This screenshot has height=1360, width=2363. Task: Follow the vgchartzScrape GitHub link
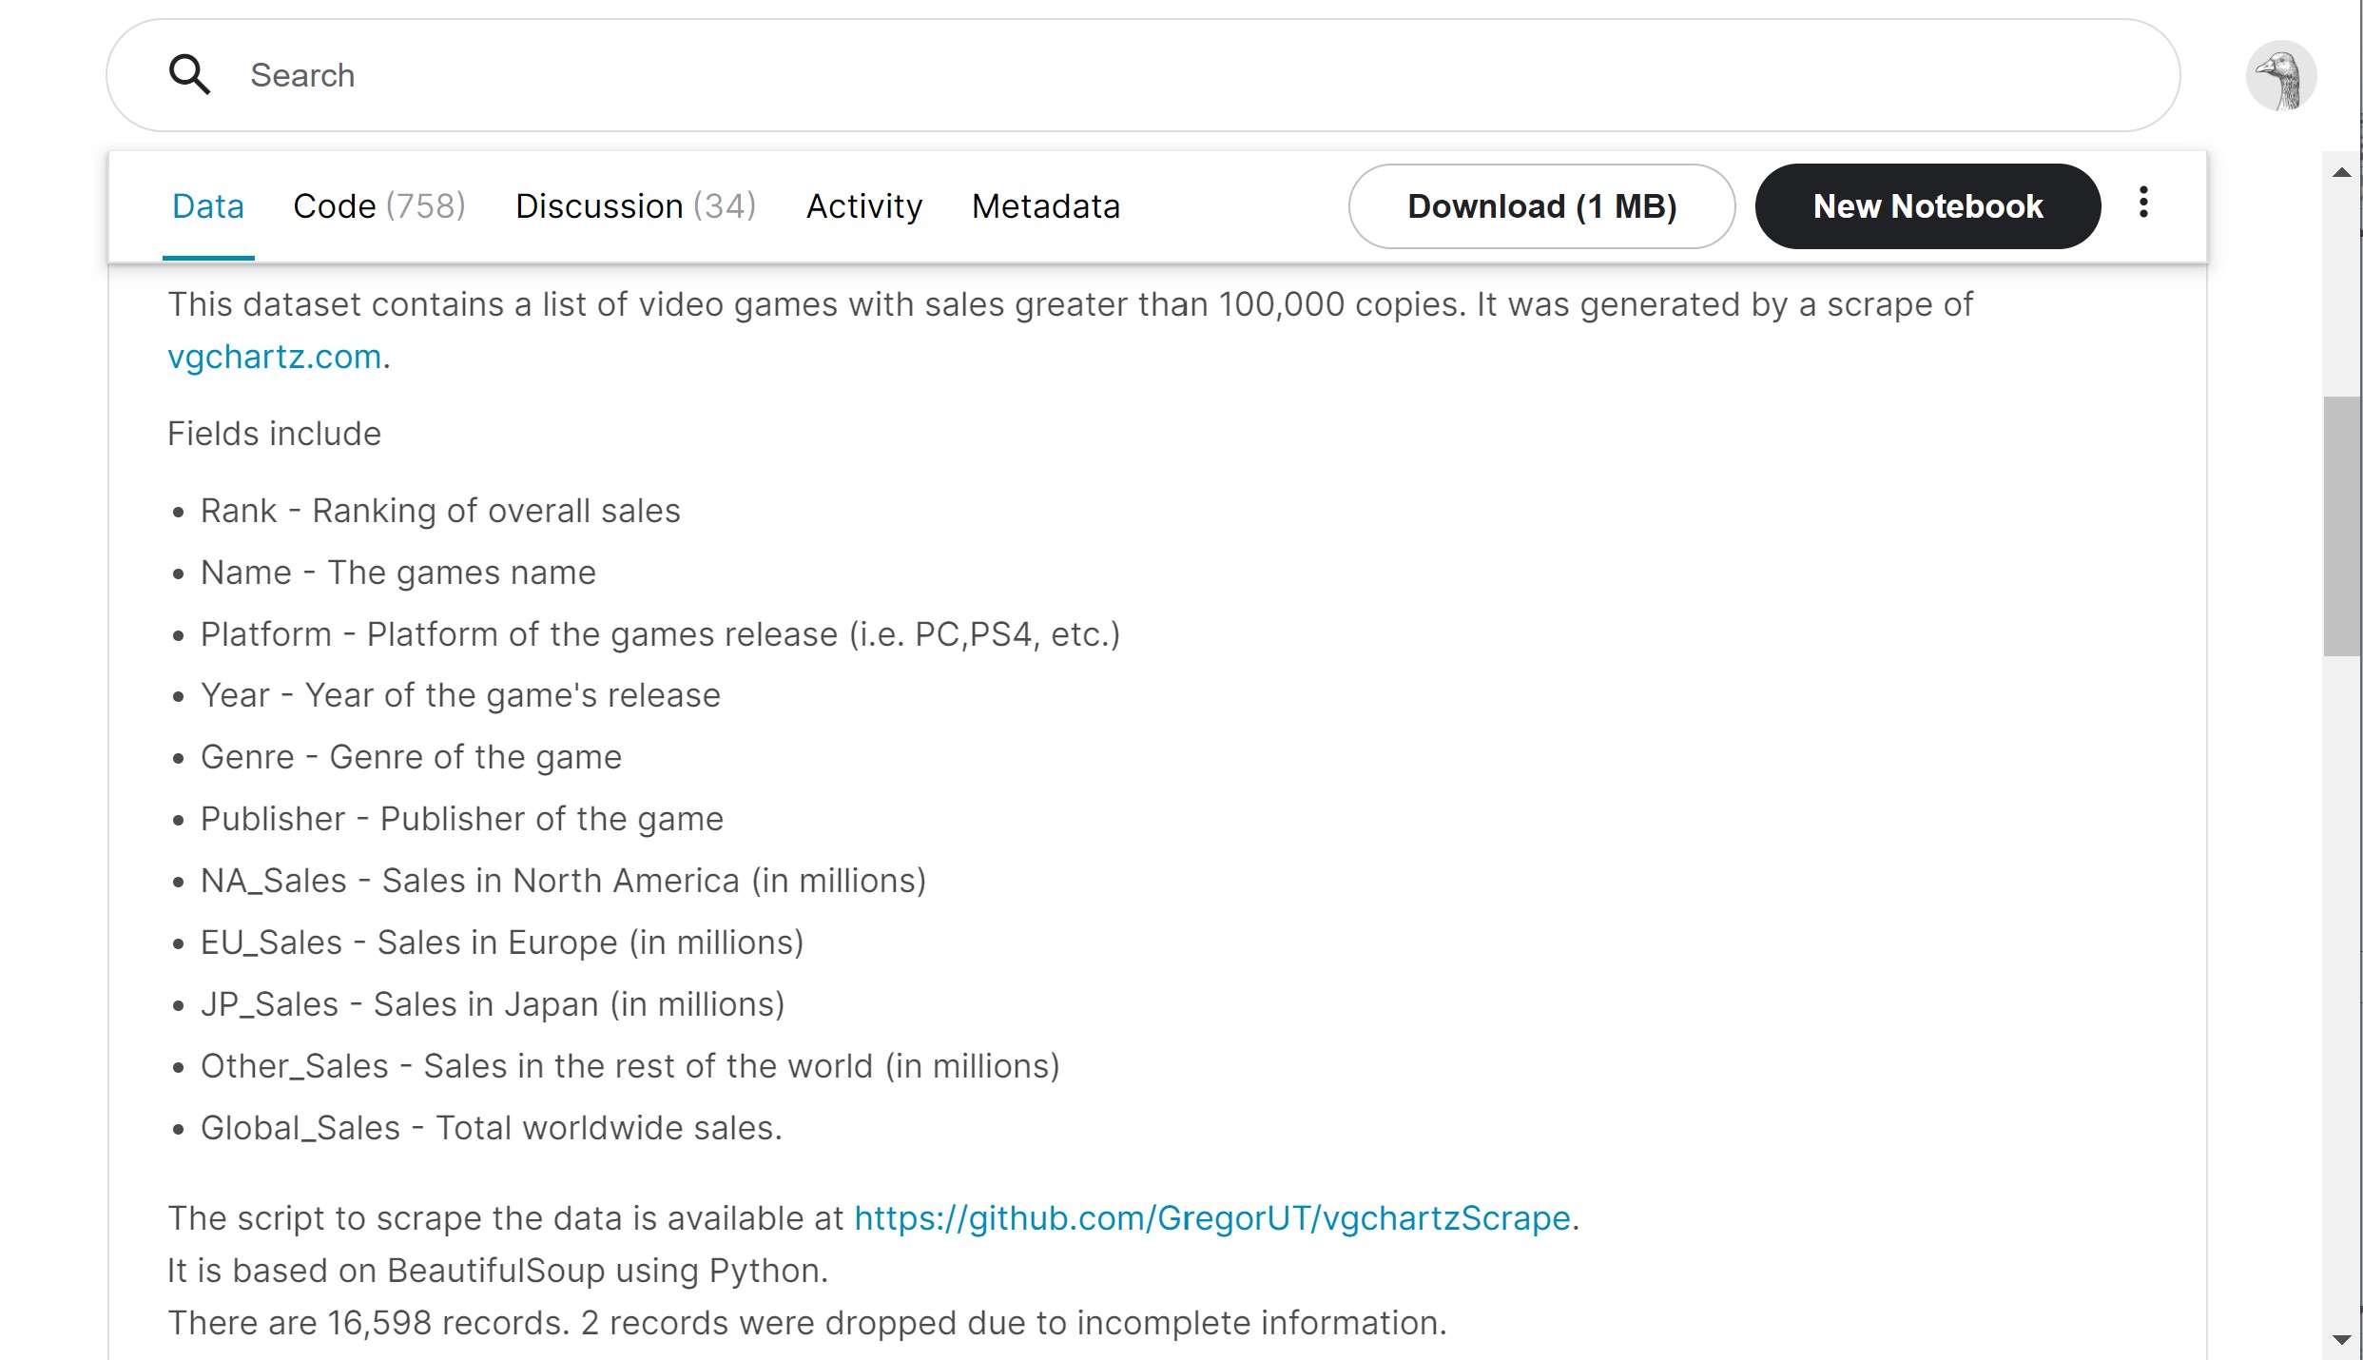[1211, 1218]
